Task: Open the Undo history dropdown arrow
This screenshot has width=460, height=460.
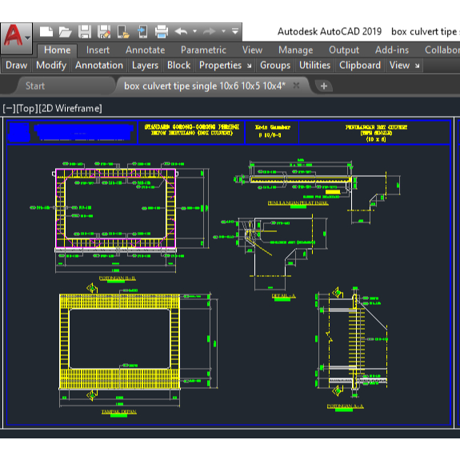Action: pyautogui.click(x=194, y=31)
